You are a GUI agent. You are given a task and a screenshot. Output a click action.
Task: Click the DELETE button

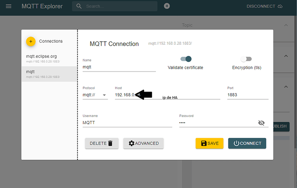(102, 143)
